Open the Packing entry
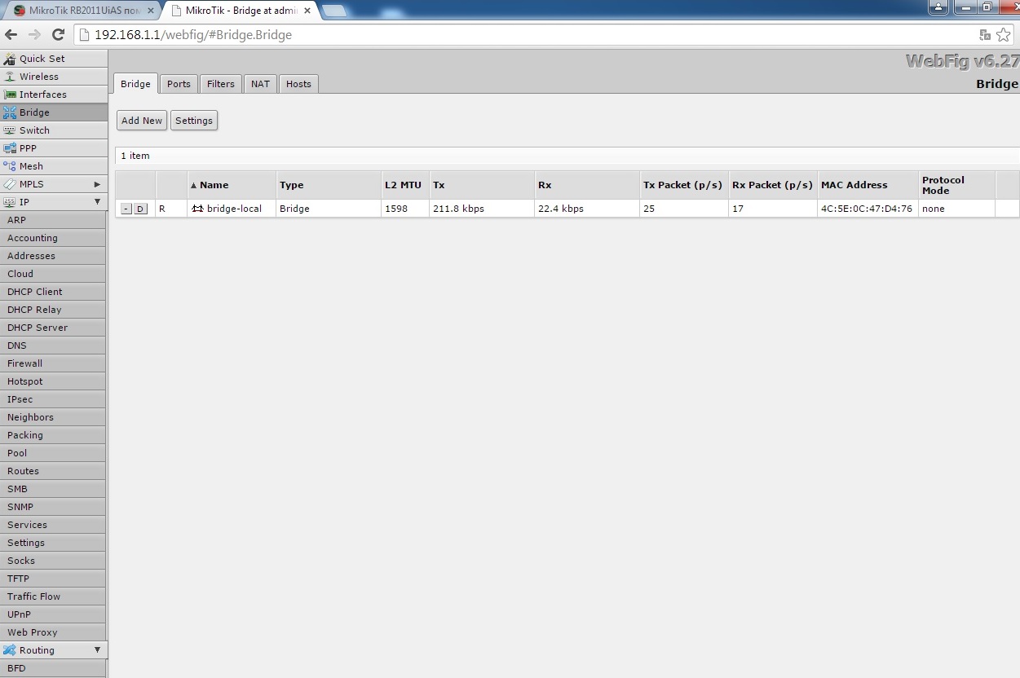The image size is (1020, 678). [53, 435]
